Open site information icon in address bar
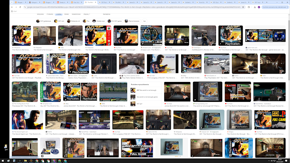Image resolution: width=290 pixels, height=163 pixels. coord(25,7)
